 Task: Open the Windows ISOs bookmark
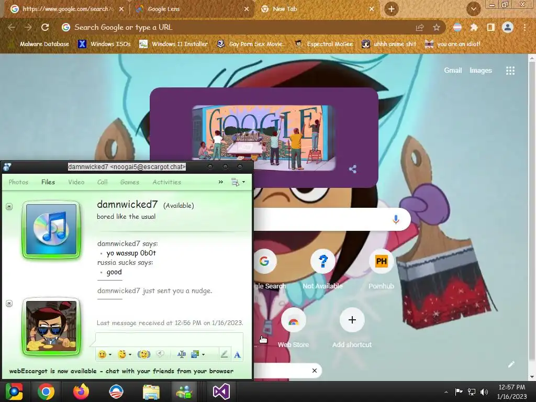[104, 44]
